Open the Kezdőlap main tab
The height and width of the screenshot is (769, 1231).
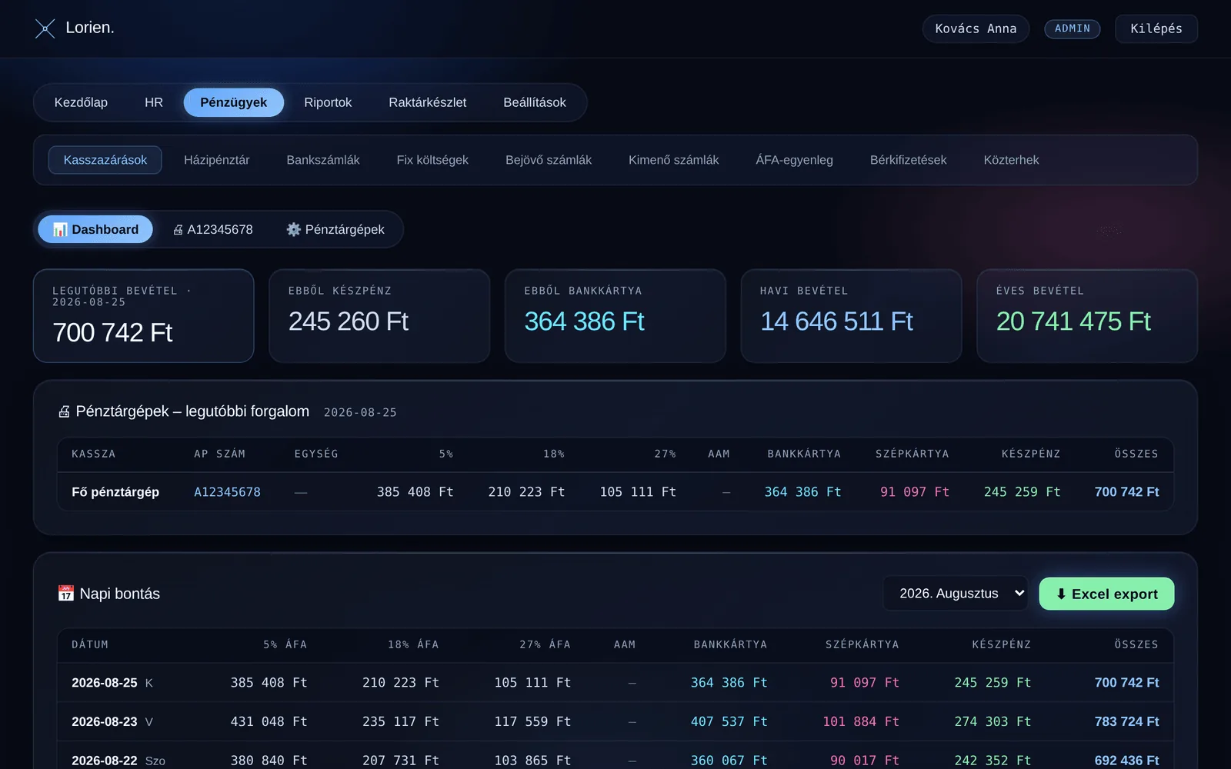coord(81,102)
